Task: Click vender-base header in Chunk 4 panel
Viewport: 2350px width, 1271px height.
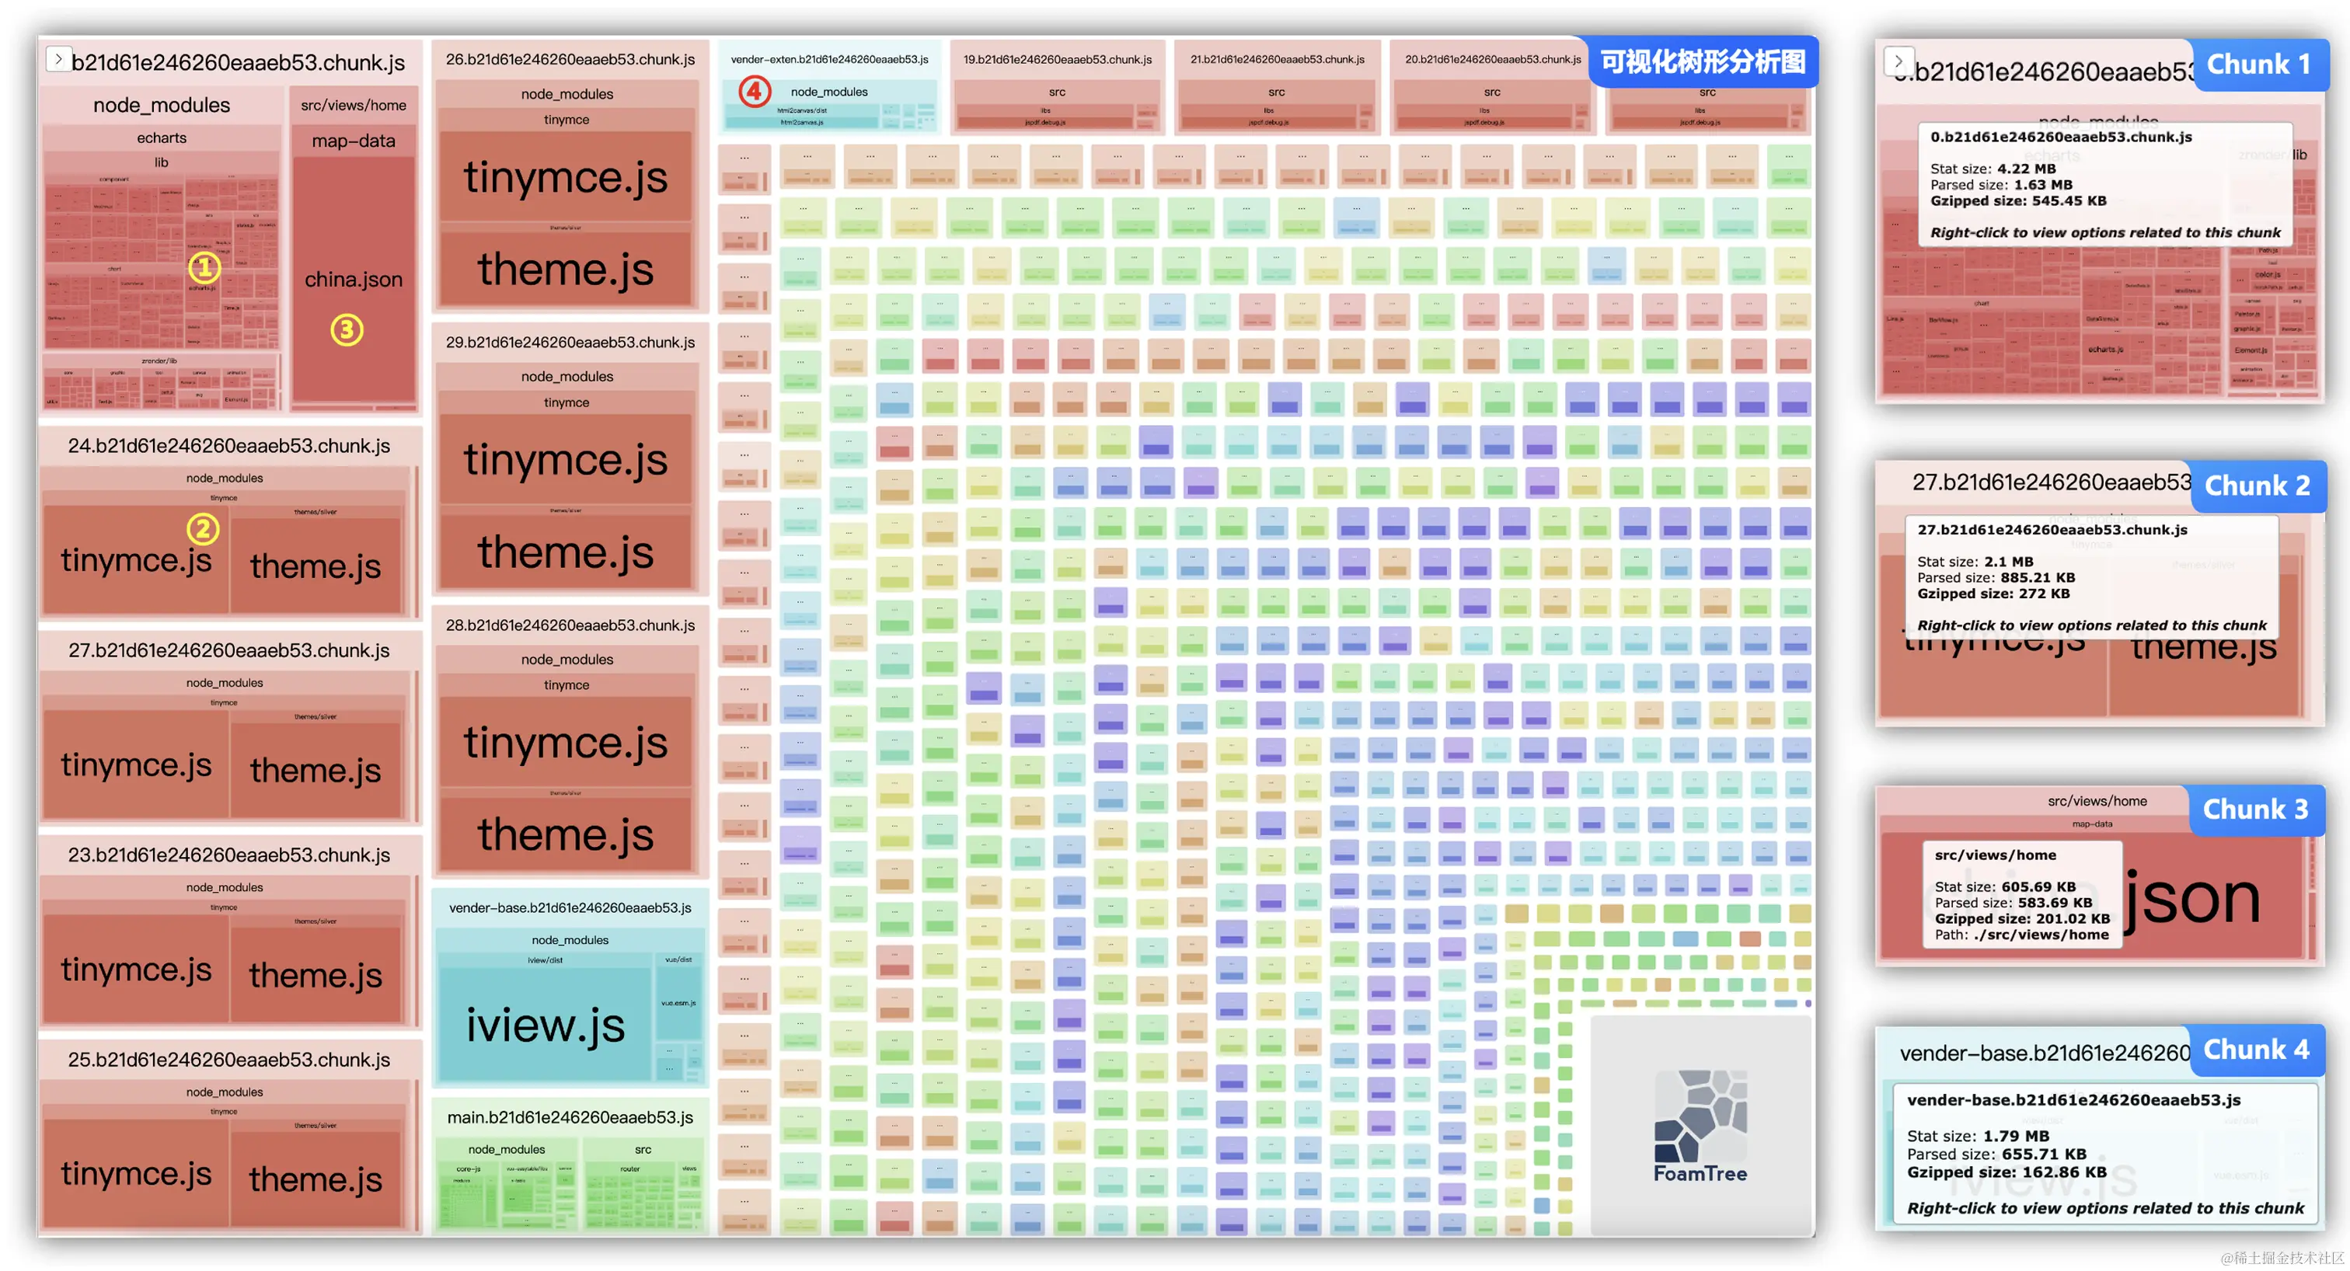Action: coord(2045,1053)
